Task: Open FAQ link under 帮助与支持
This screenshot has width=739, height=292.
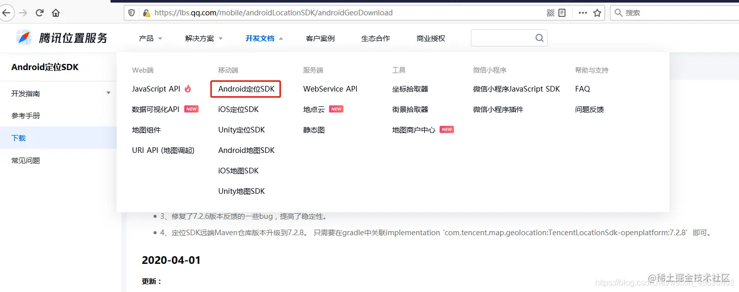Action: 582,89
